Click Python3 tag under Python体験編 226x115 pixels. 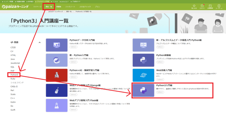coord(160,62)
